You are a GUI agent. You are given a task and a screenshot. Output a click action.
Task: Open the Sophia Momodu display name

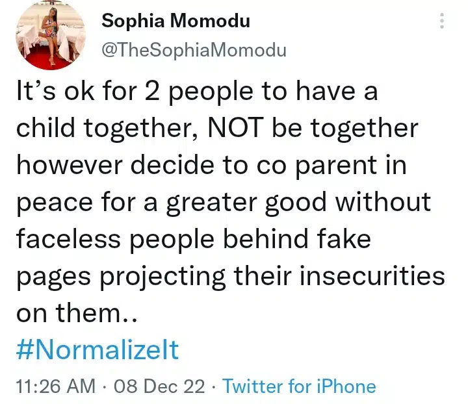tap(176, 21)
